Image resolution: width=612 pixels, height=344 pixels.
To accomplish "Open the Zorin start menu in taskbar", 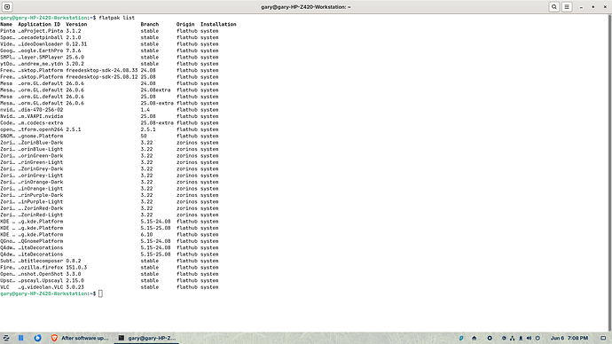I will pyautogui.click(x=6, y=338).
